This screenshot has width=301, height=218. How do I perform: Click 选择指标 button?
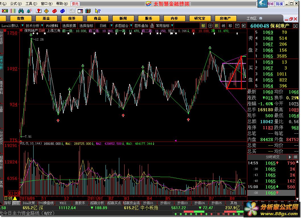click(x=86, y=26)
